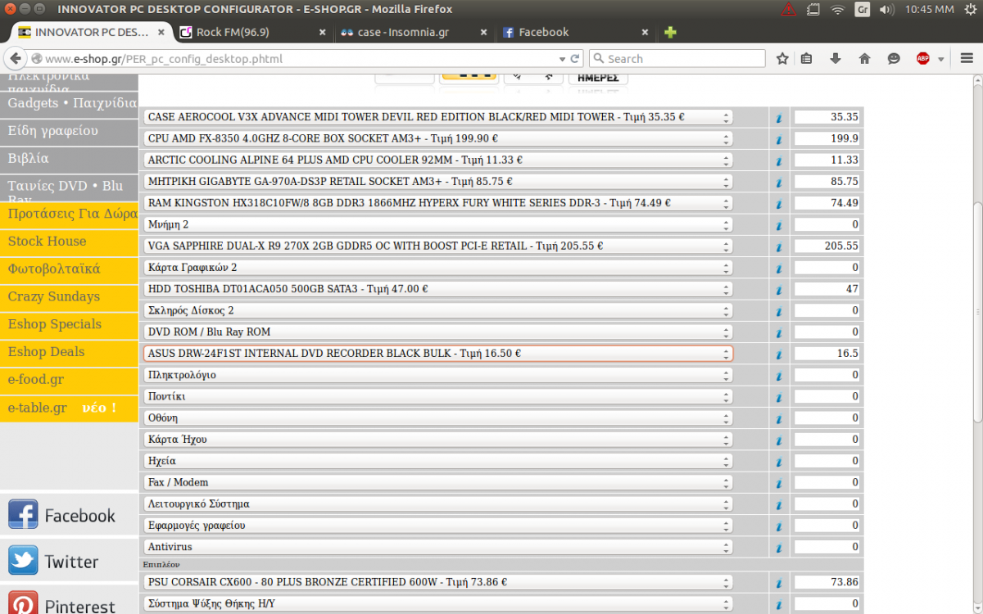Click info icon for ARCTIC COOLING row
The height and width of the screenshot is (614, 983).
tap(779, 160)
